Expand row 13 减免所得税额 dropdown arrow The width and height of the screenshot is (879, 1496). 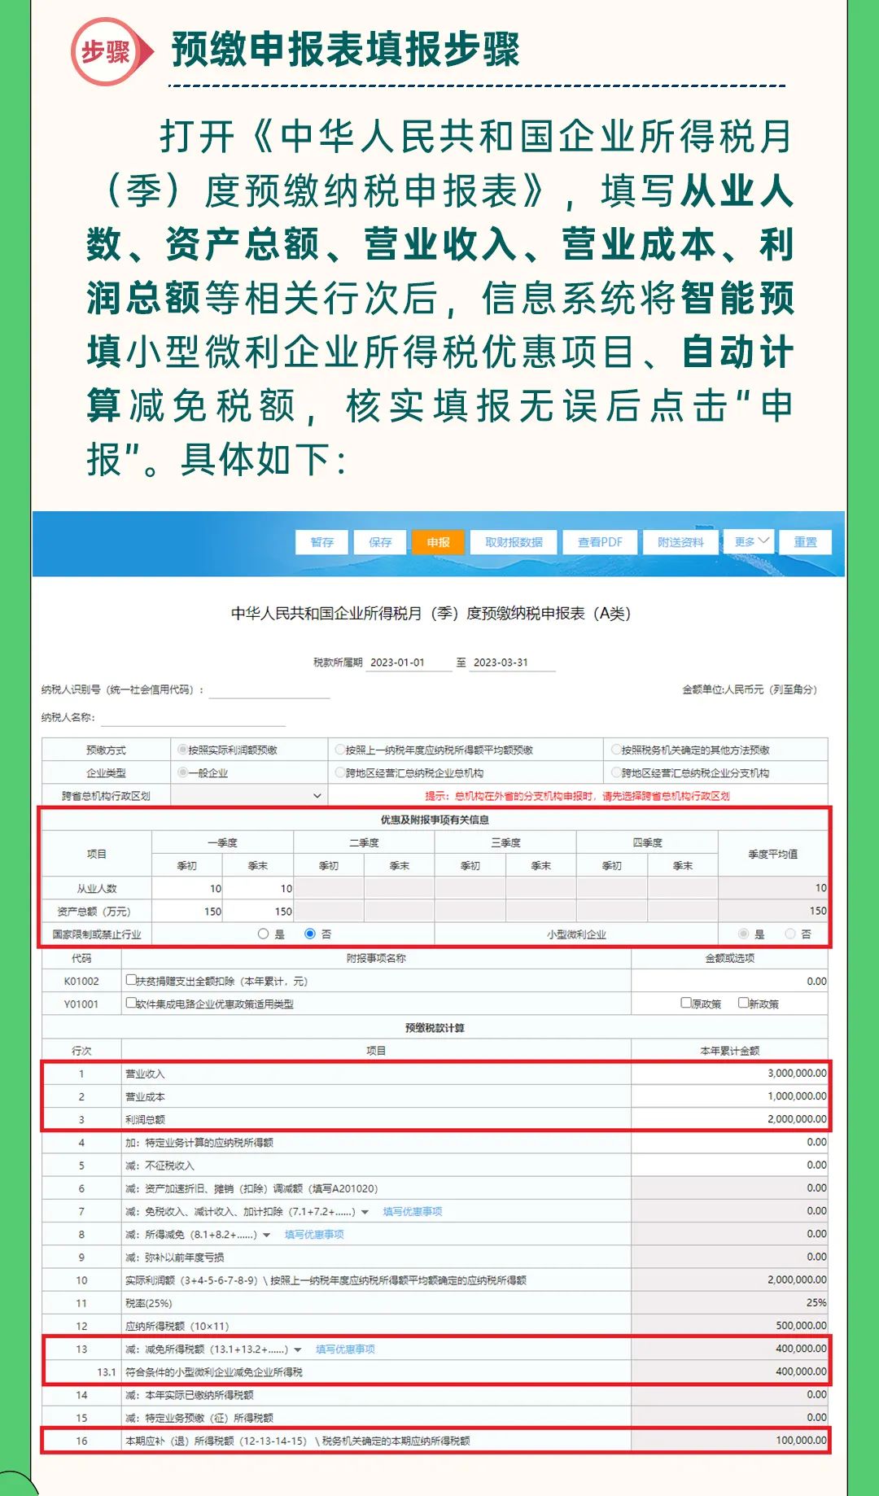pyautogui.click(x=298, y=1349)
